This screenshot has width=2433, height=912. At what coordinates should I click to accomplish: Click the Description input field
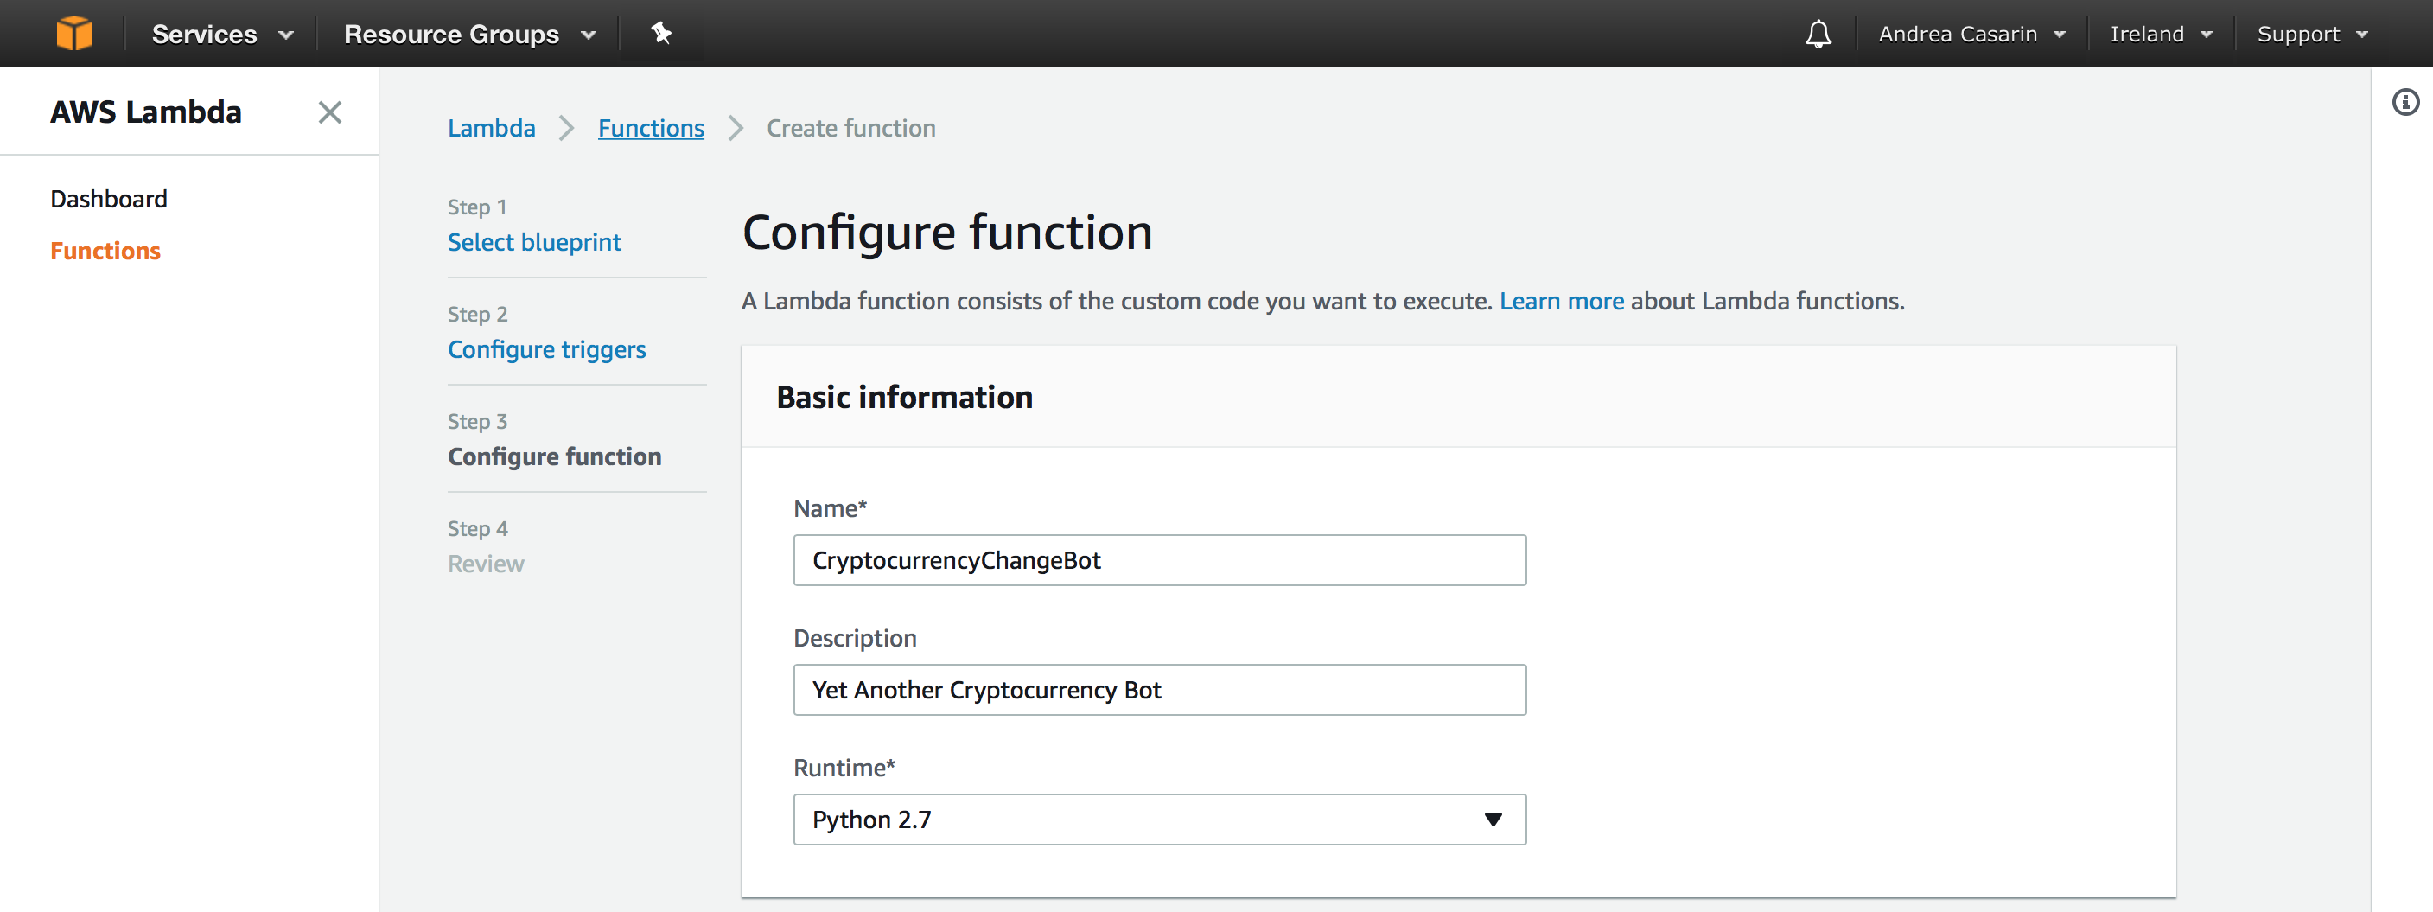click(x=1159, y=690)
